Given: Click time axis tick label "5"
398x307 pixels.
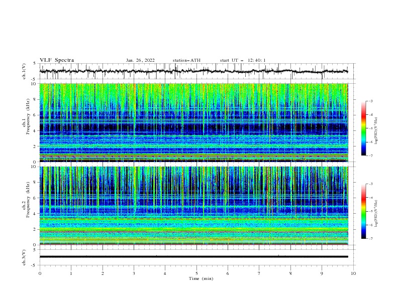Looking at the screenshot, I should 196,273.
